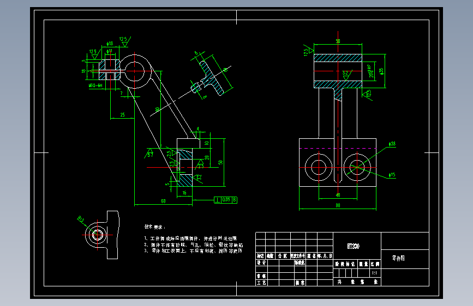Select the 比例 header cell

click(x=375, y=264)
